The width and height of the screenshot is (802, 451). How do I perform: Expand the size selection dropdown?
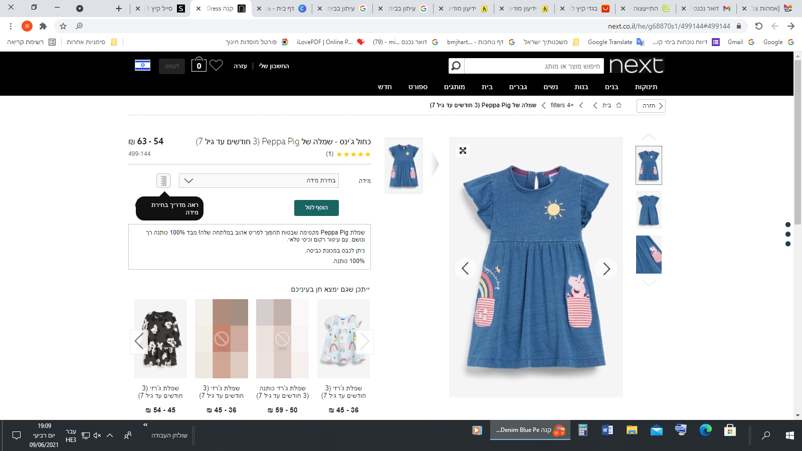259,180
